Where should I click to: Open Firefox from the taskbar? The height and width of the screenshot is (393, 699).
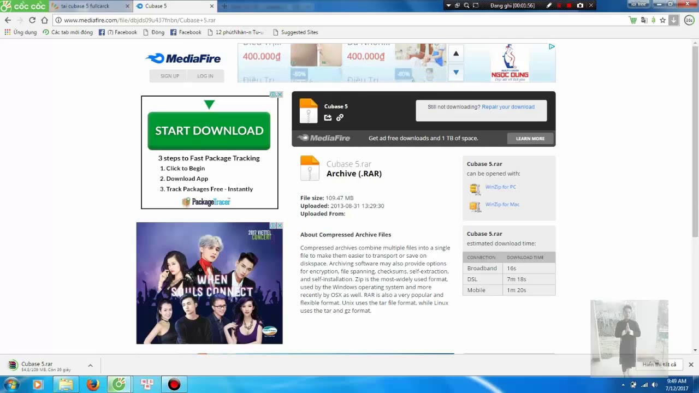coord(93,385)
